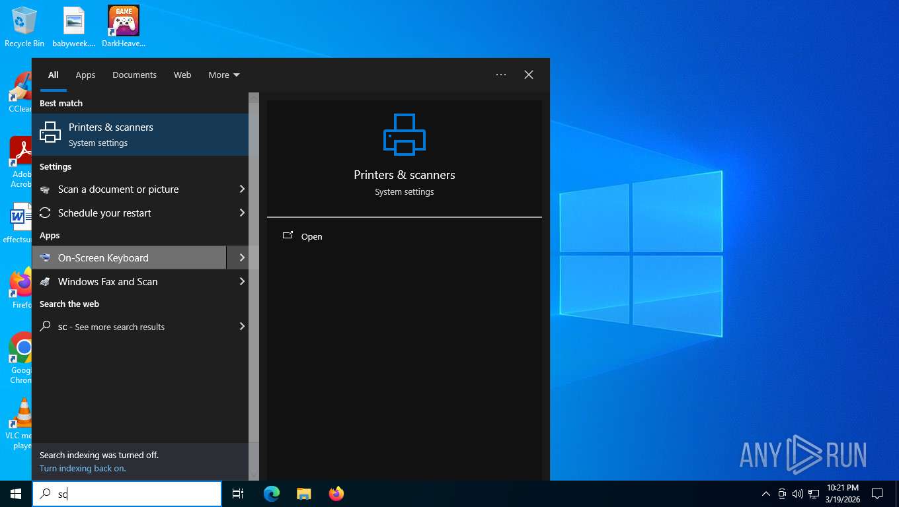Select Schedule your restart setting

point(129,213)
